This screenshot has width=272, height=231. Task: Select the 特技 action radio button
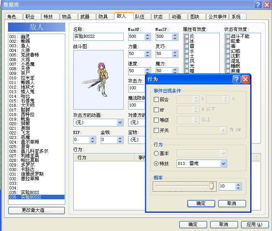[156, 164]
